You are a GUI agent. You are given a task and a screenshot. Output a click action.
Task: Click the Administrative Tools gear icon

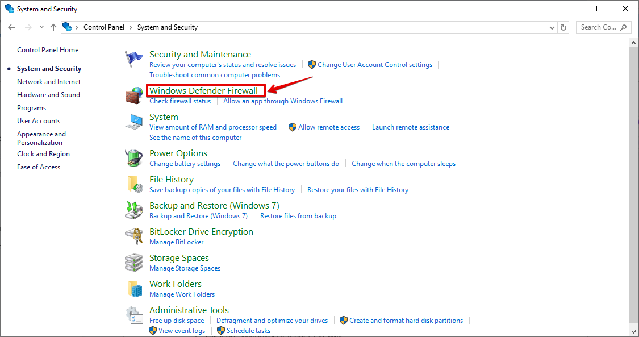[x=134, y=315]
